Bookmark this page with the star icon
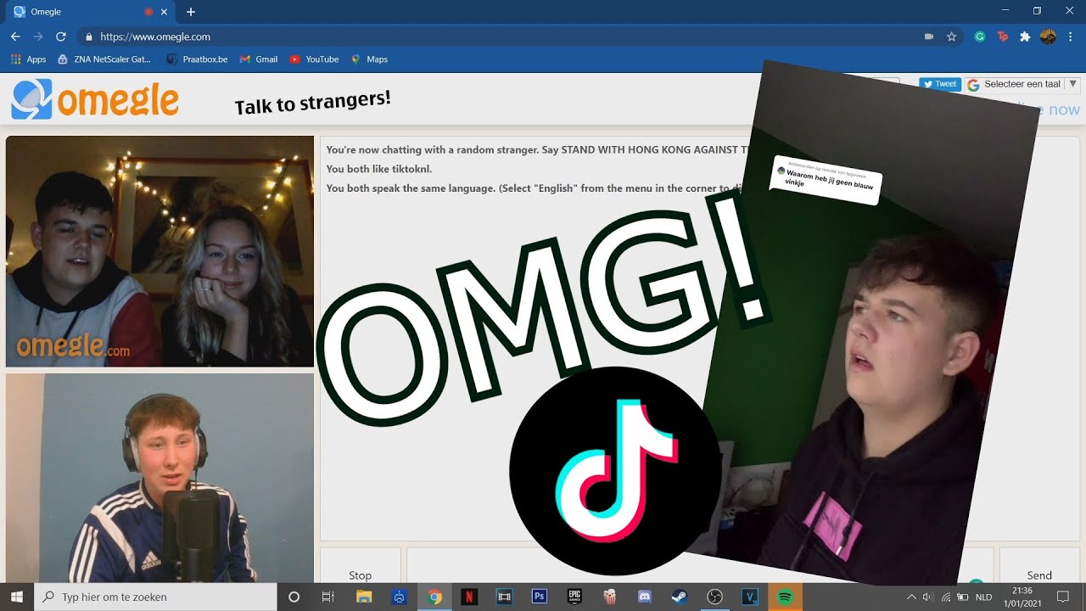This screenshot has height=611, width=1086. click(952, 36)
